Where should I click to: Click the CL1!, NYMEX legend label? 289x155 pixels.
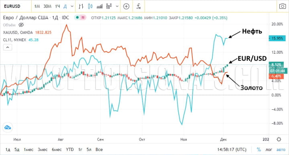tap(14, 40)
